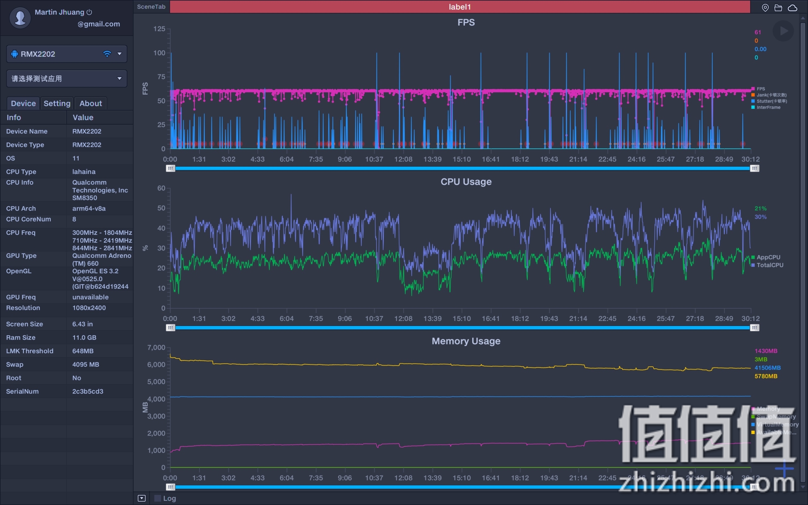The image size is (808, 505).
Task: Click the user avatar icon
Action: [x=20, y=18]
